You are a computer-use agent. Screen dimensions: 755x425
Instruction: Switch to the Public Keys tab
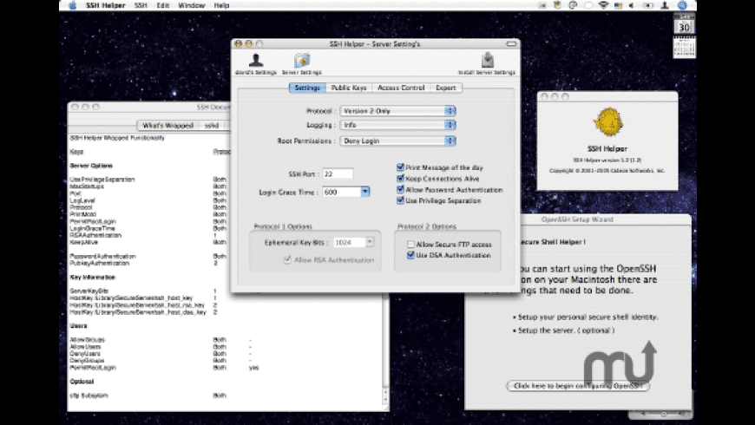click(349, 88)
